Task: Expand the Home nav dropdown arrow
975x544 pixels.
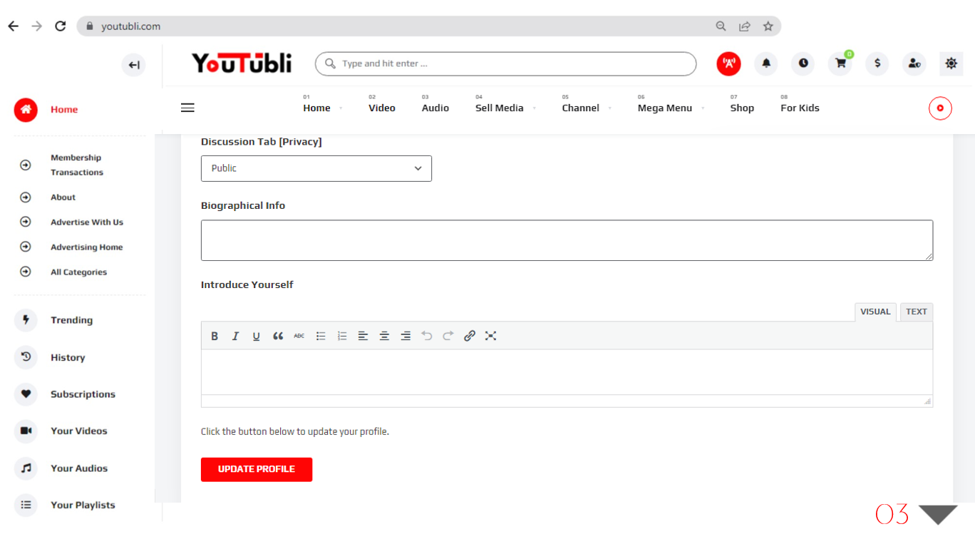Action: coord(341,108)
